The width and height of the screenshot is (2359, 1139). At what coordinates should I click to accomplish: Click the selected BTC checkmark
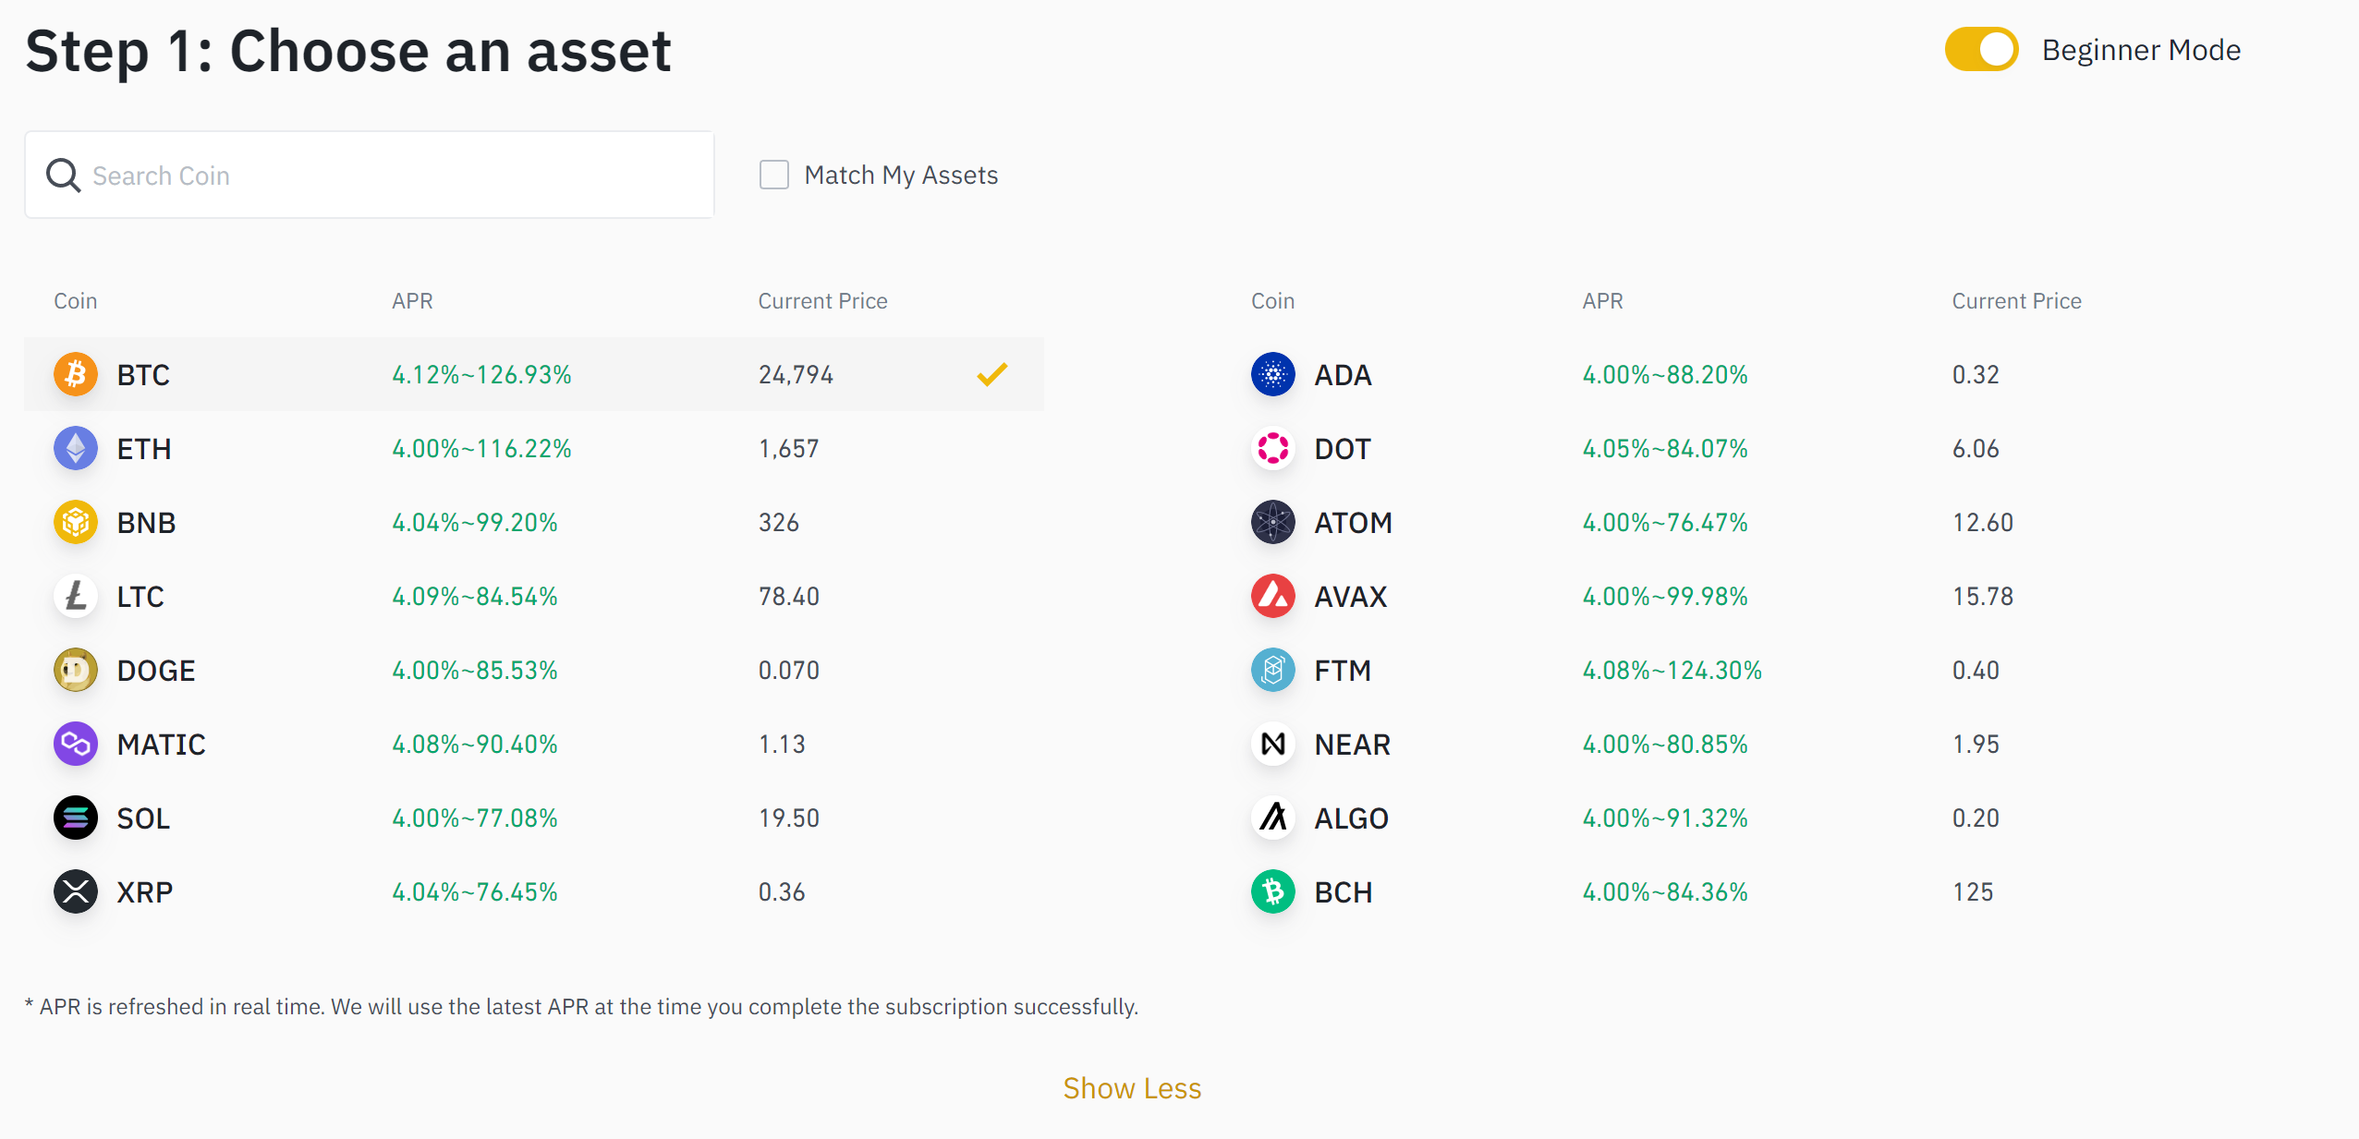click(991, 374)
